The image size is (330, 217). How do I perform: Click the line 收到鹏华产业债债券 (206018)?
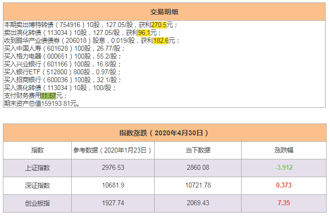coord(92,40)
